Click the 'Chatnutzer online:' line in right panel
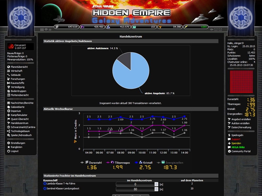The image size is (262, 196). tap(241, 62)
